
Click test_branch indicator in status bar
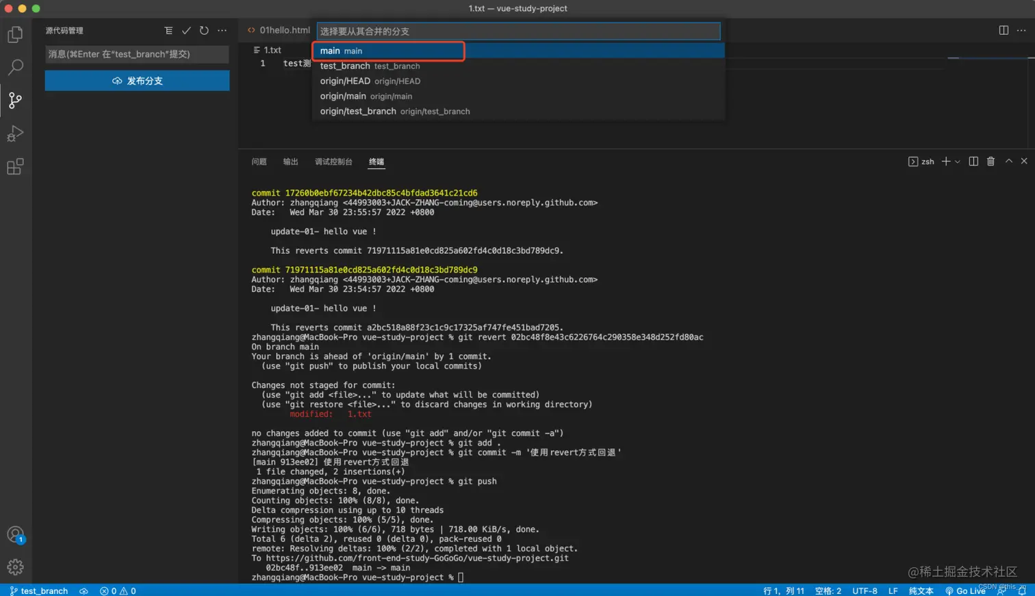point(39,591)
